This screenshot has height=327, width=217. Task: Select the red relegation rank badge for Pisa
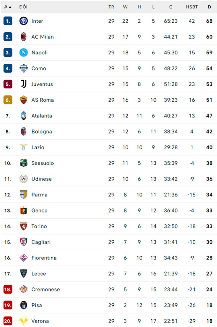click(x=7, y=305)
